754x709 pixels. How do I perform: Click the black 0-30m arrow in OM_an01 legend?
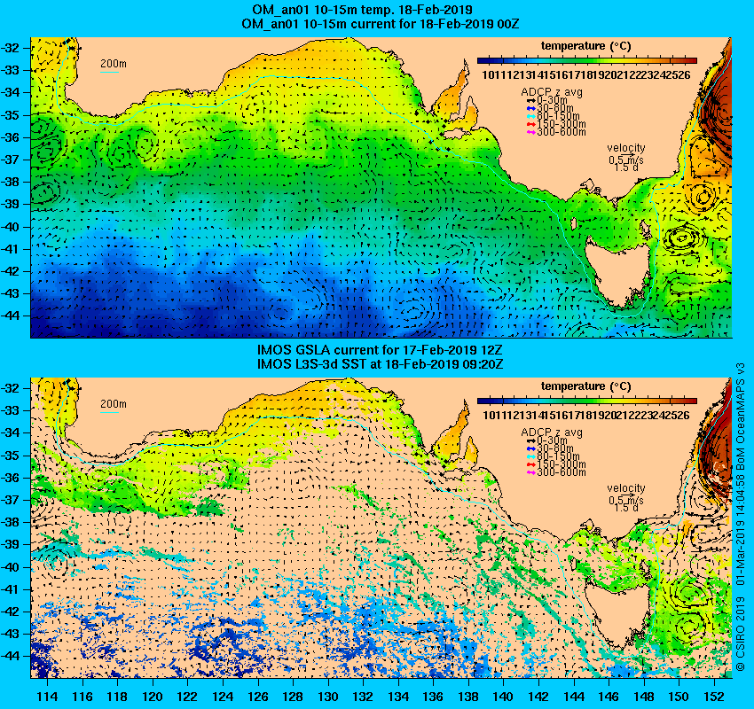[x=530, y=100]
